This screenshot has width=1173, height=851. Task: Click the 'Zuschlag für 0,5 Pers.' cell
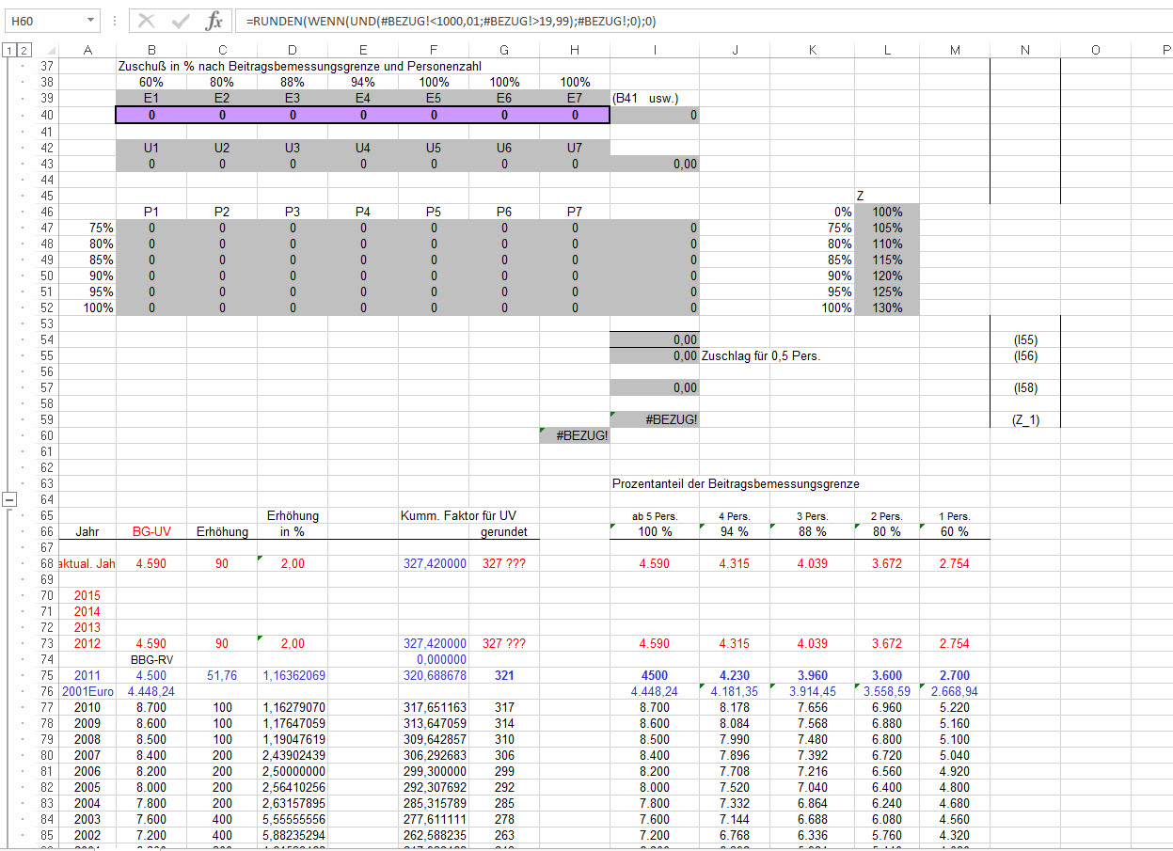754,355
